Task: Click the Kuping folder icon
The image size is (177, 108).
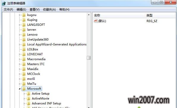Action: [24, 20]
